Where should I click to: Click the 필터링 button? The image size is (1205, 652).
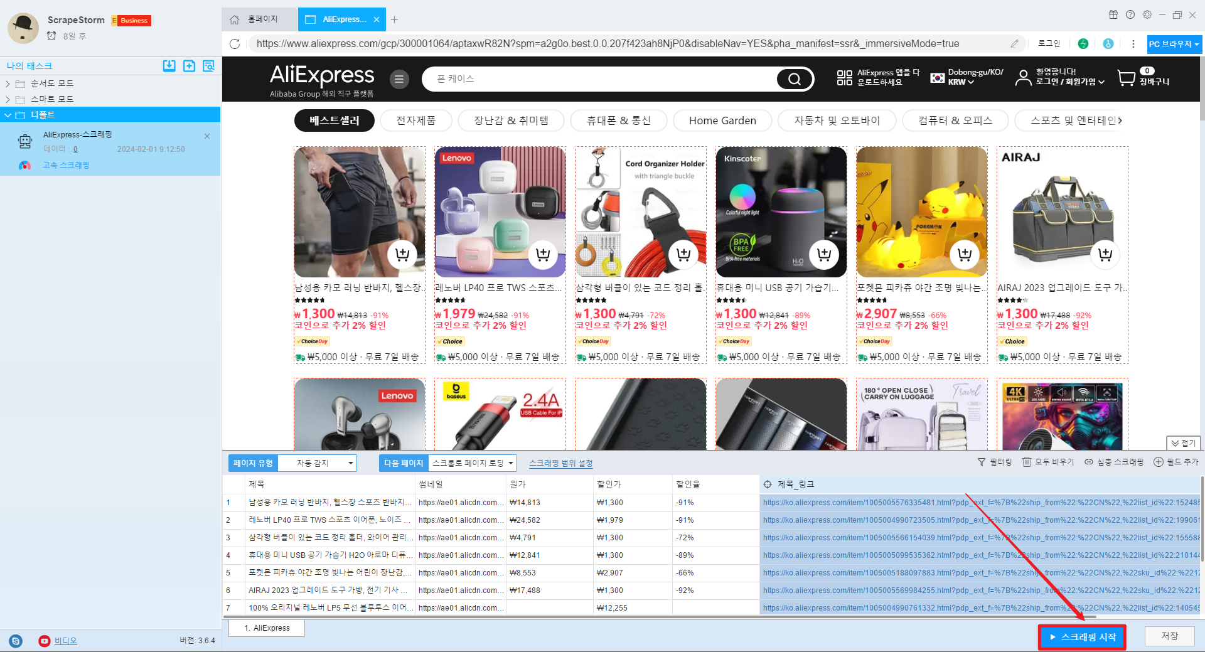point(995,462)
